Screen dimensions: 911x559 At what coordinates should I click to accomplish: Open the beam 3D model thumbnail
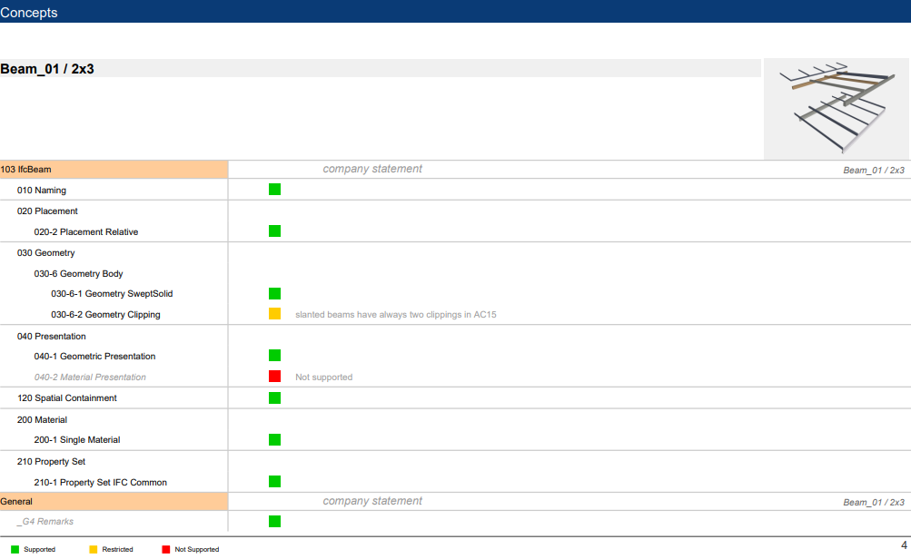click(837, 109)
